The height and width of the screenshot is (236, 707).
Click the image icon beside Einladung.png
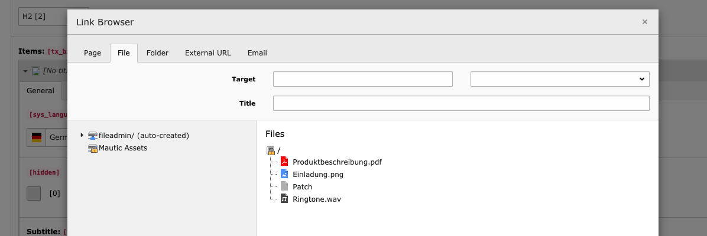pyautogui.click(x=284, y=174)
